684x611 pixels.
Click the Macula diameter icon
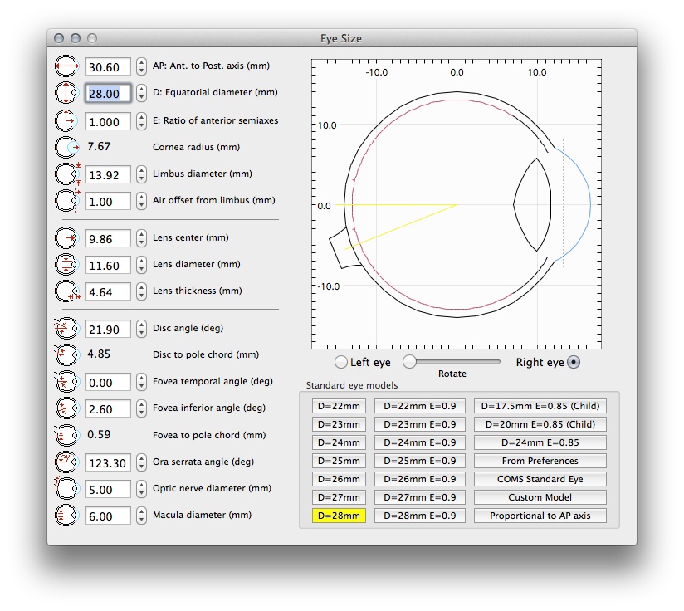(65, 516)
